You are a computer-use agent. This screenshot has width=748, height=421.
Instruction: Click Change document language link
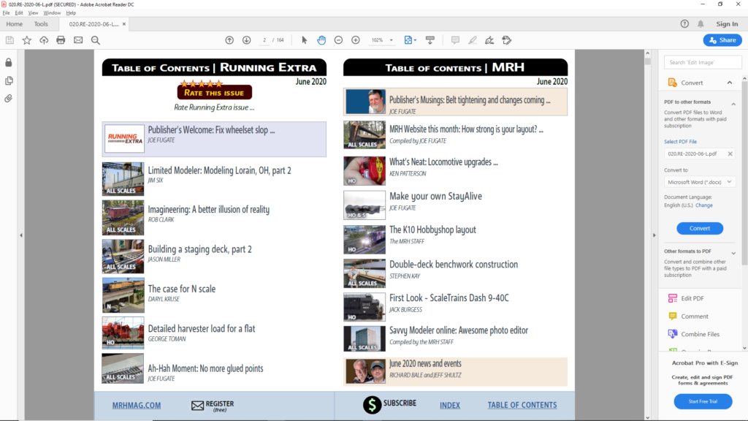(704, 205)
